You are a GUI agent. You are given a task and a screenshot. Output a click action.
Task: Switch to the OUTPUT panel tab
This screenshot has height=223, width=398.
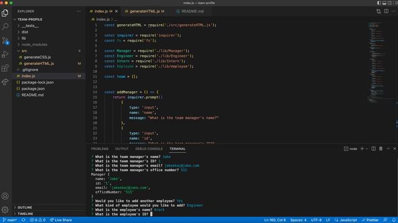122,149
